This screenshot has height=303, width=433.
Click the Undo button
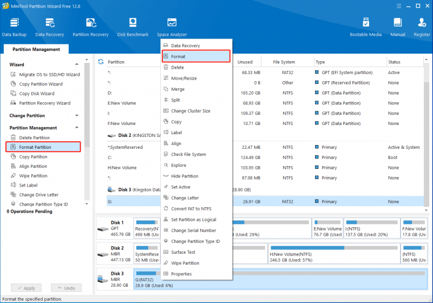66,288
